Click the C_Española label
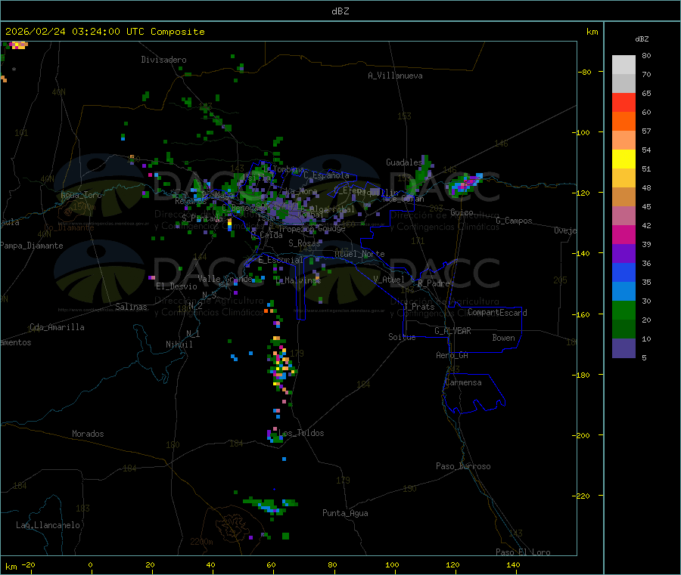This screenshot has width=681, height=575. click(326, 175)
